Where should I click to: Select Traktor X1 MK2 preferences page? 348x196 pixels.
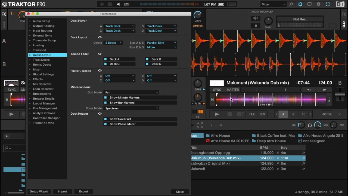point(43,123)
